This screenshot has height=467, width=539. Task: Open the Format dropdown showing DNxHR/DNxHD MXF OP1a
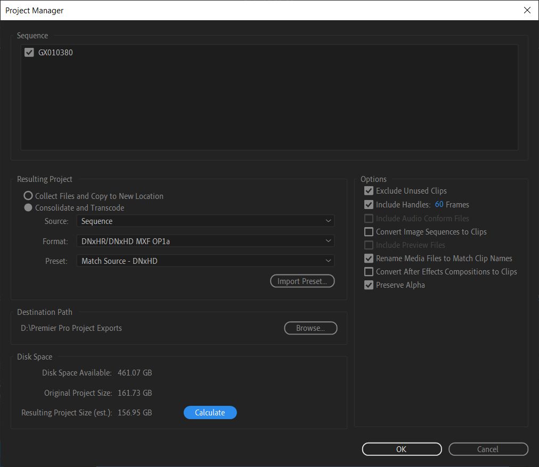pos(205,240)
